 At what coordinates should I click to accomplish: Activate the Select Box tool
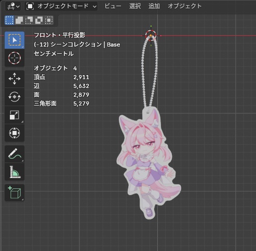point(15,40)
